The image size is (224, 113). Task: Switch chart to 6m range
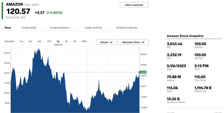pos(39,41)
